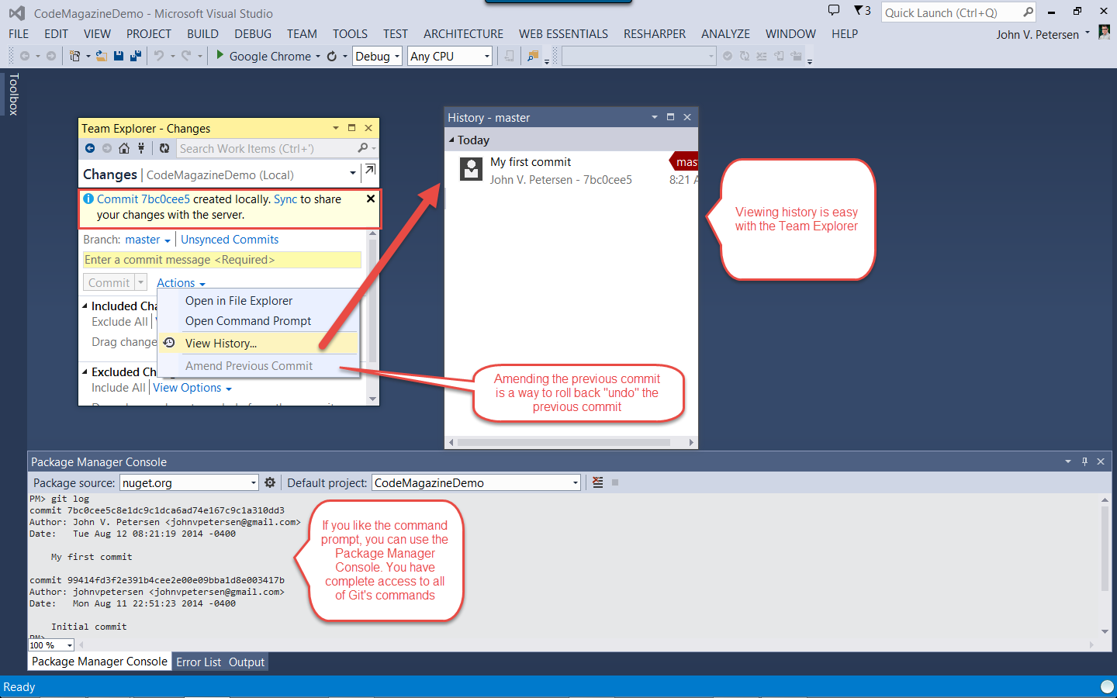Open the View Options dropdown

pyautogui.click(x=192, y=388)
